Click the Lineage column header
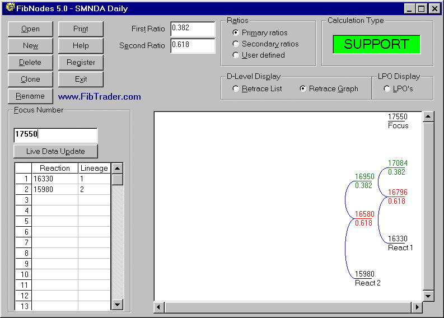Viewport: 444px width, 318px height. (94, 168)
